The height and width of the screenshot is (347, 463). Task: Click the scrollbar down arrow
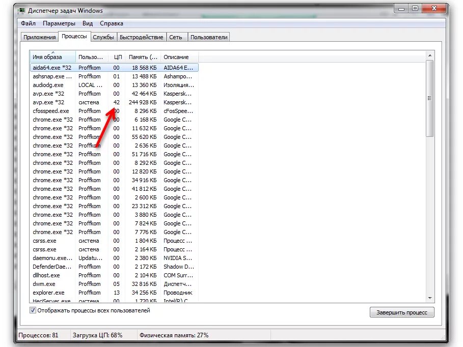(430, 298)
